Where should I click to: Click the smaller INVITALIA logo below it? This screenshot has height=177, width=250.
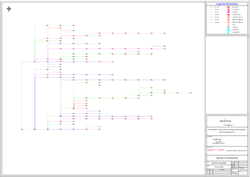[x=217, y=140]
